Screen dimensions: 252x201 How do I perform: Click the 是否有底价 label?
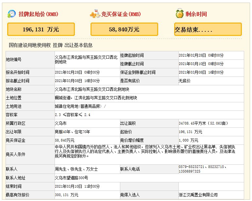130,81
